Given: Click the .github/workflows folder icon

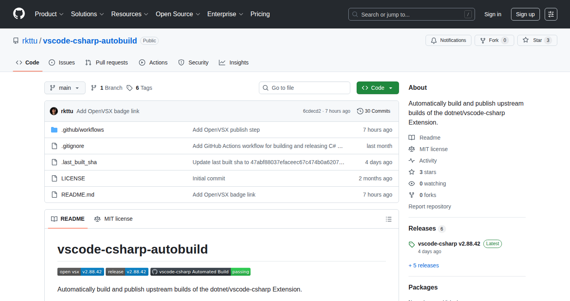Looking at the screenshot, I should click(x=54, y=130).
